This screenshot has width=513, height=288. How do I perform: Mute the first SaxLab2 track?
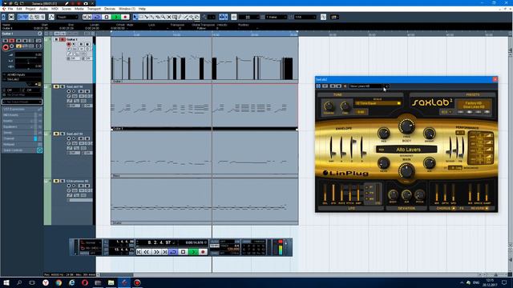coord(56,86)
